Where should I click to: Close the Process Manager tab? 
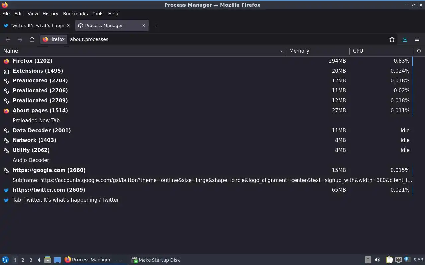pos(143,26)
